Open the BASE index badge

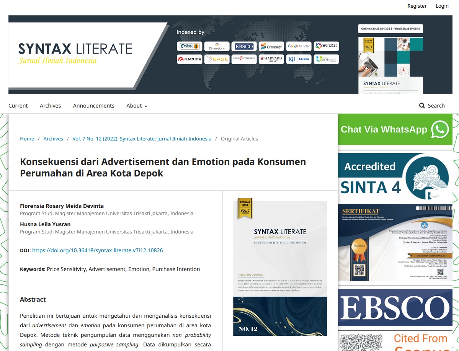coord(217,59)
